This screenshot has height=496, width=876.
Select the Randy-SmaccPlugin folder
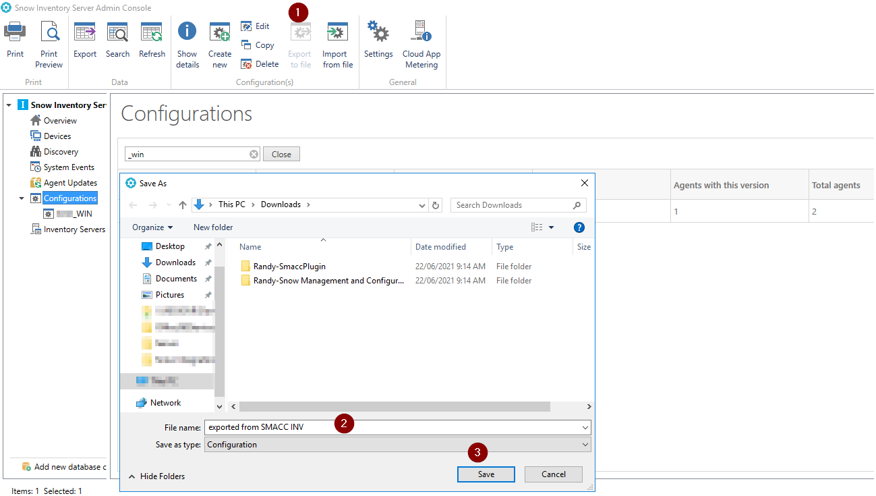[289, 267]
